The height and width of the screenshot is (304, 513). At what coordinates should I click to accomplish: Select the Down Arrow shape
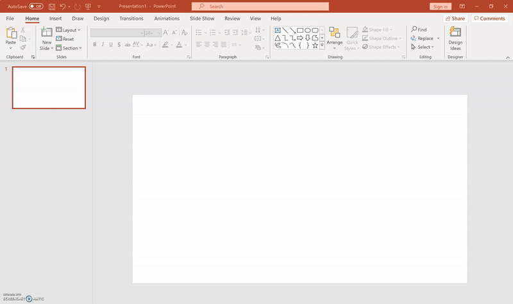pos(308,38)
